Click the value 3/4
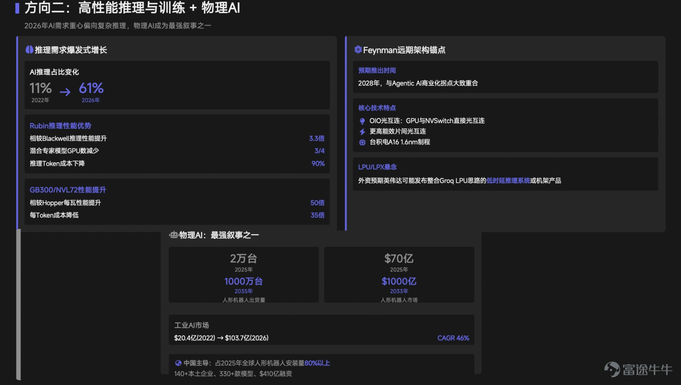Screen dimensions: 681x385 pos(320,151)
